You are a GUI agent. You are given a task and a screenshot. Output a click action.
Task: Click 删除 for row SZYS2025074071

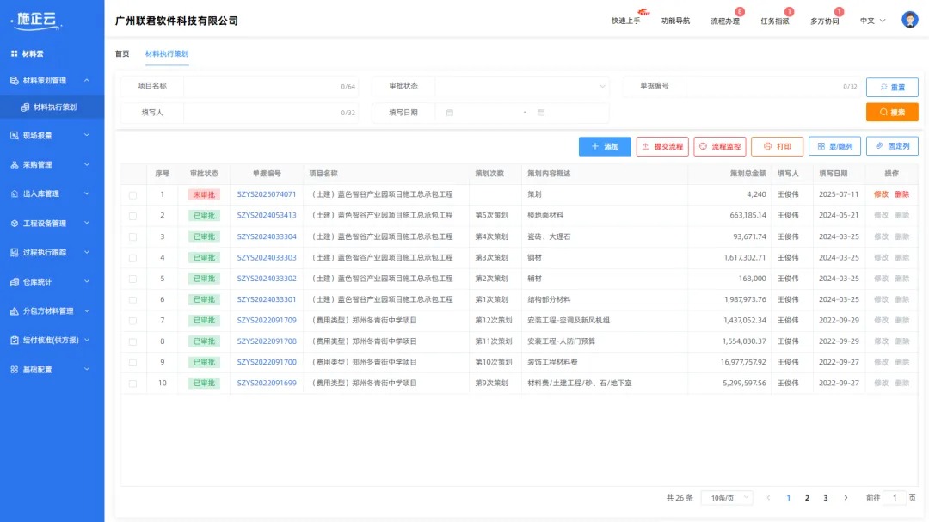click(x=901, y=194)
